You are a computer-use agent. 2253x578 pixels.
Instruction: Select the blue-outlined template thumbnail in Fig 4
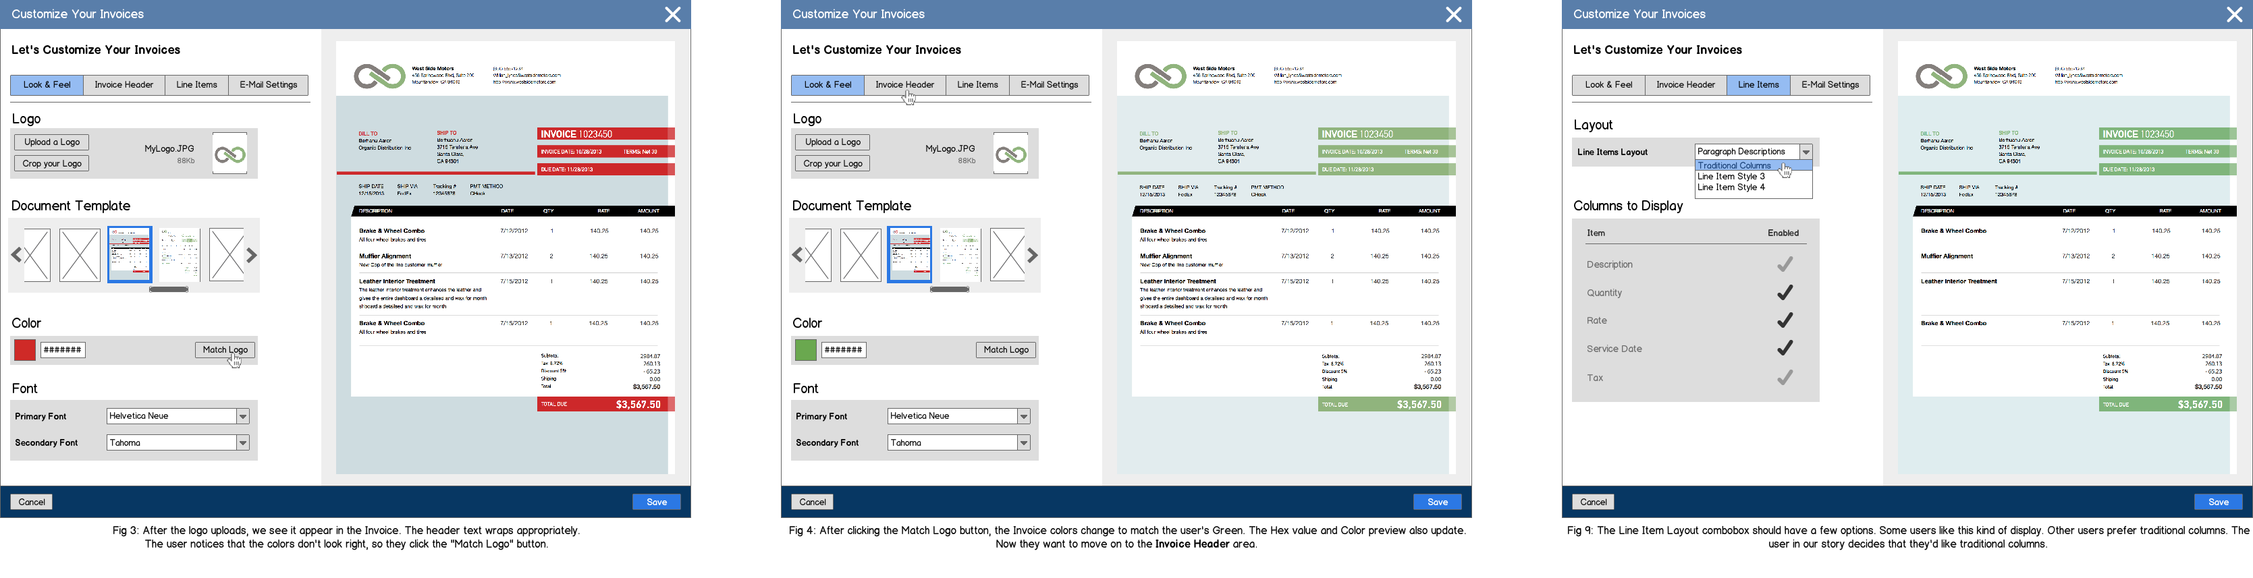pos(911,254)
